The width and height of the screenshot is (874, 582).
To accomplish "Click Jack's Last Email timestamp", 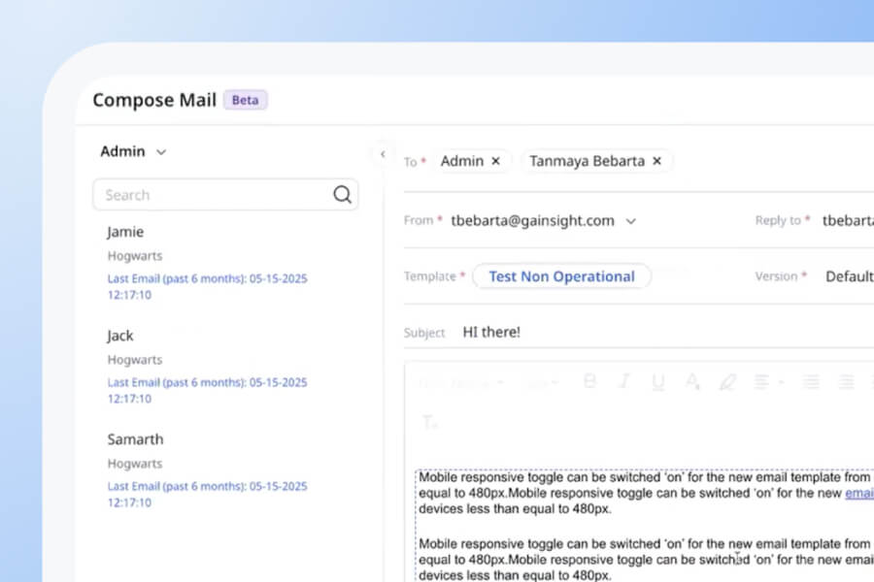I will pos(208,390).
